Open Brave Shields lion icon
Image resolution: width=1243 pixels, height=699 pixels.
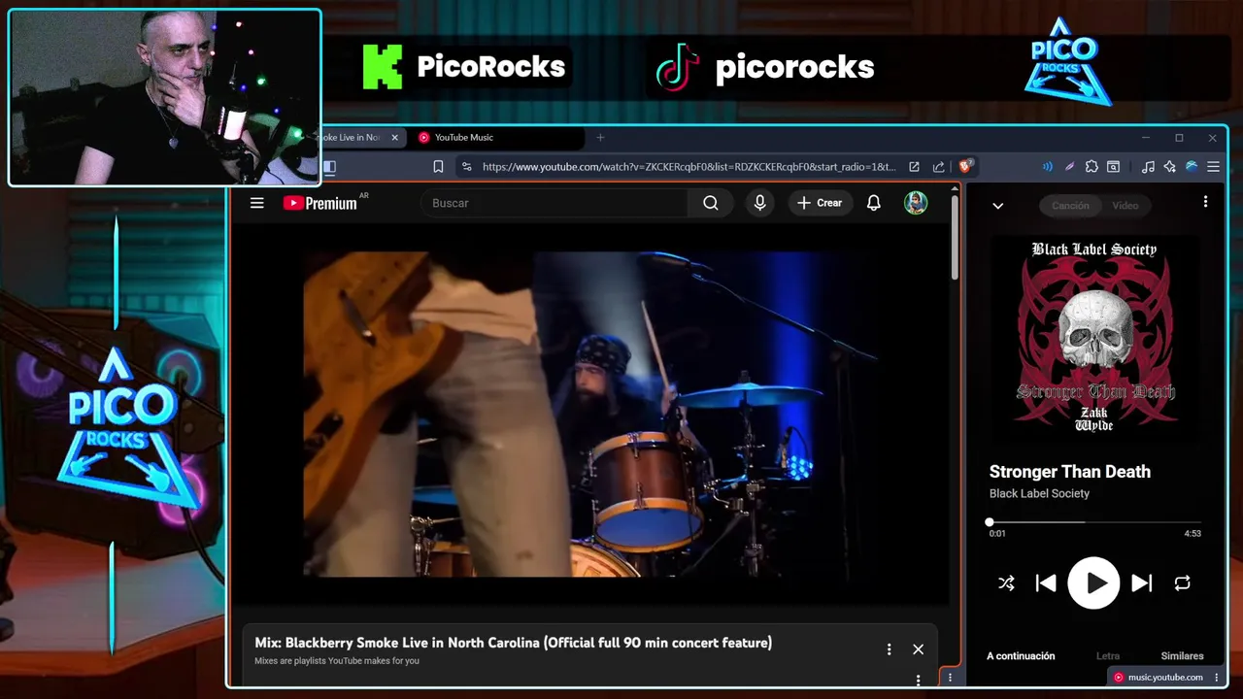click(x=965, y=167)
